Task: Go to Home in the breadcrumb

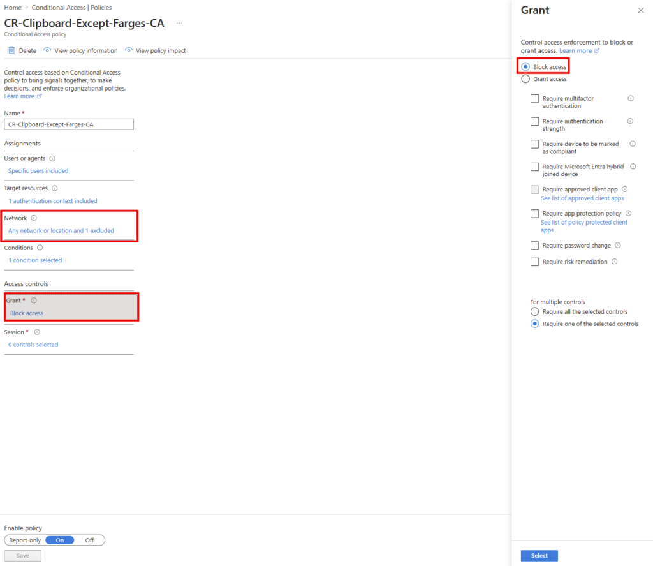Action: 13,8
